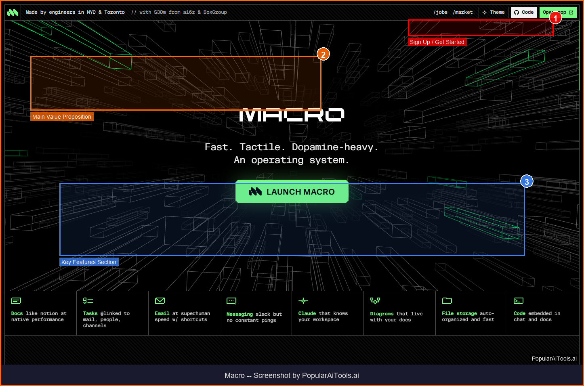Click the Macro logo in the top-left corner
Viewport: 584px width, 386px height.
coord(13,13)
